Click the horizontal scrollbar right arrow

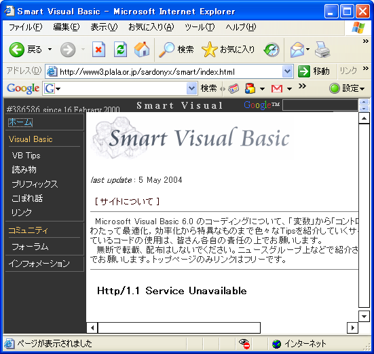[352, 328]
